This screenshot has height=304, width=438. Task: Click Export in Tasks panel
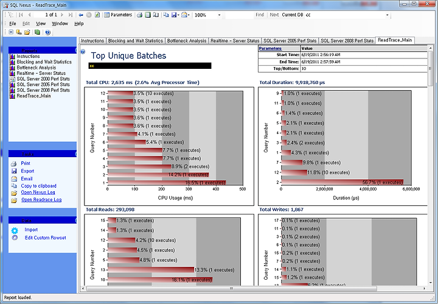pyautogui.click(x=27, y=171)
